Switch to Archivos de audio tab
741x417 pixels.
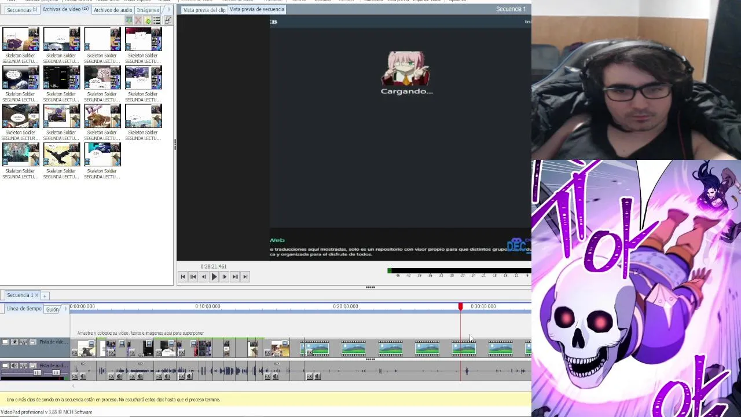(x=113, y=10)
